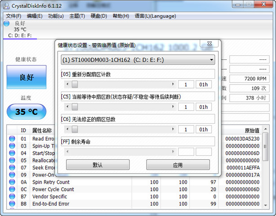
Task: Click the slider thumb for [C5] pending sectors
Action: [75, 107]
